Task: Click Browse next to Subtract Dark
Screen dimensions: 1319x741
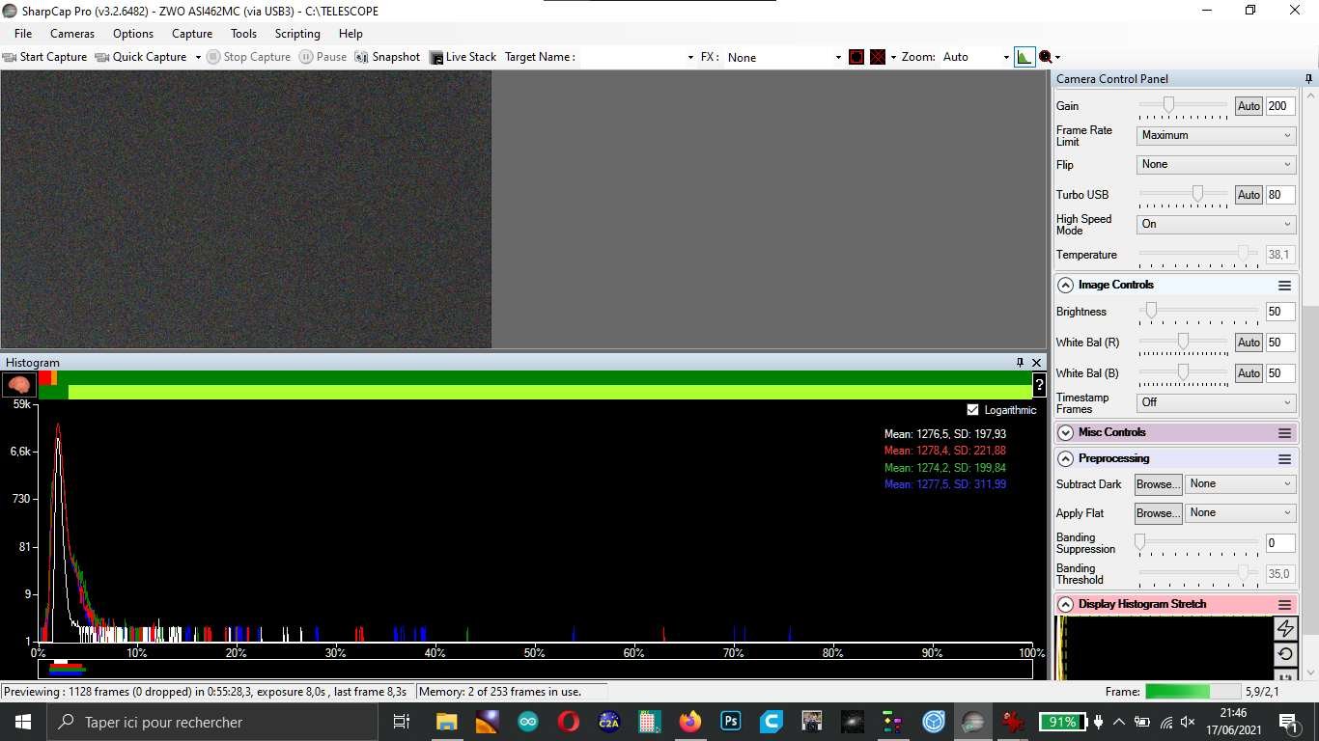Action: [1158, 484]
